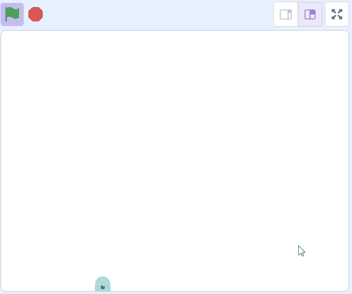Toggle the unselected small stage button
The height and width of the screenshot is (294, 352).
tap(285, 14)
